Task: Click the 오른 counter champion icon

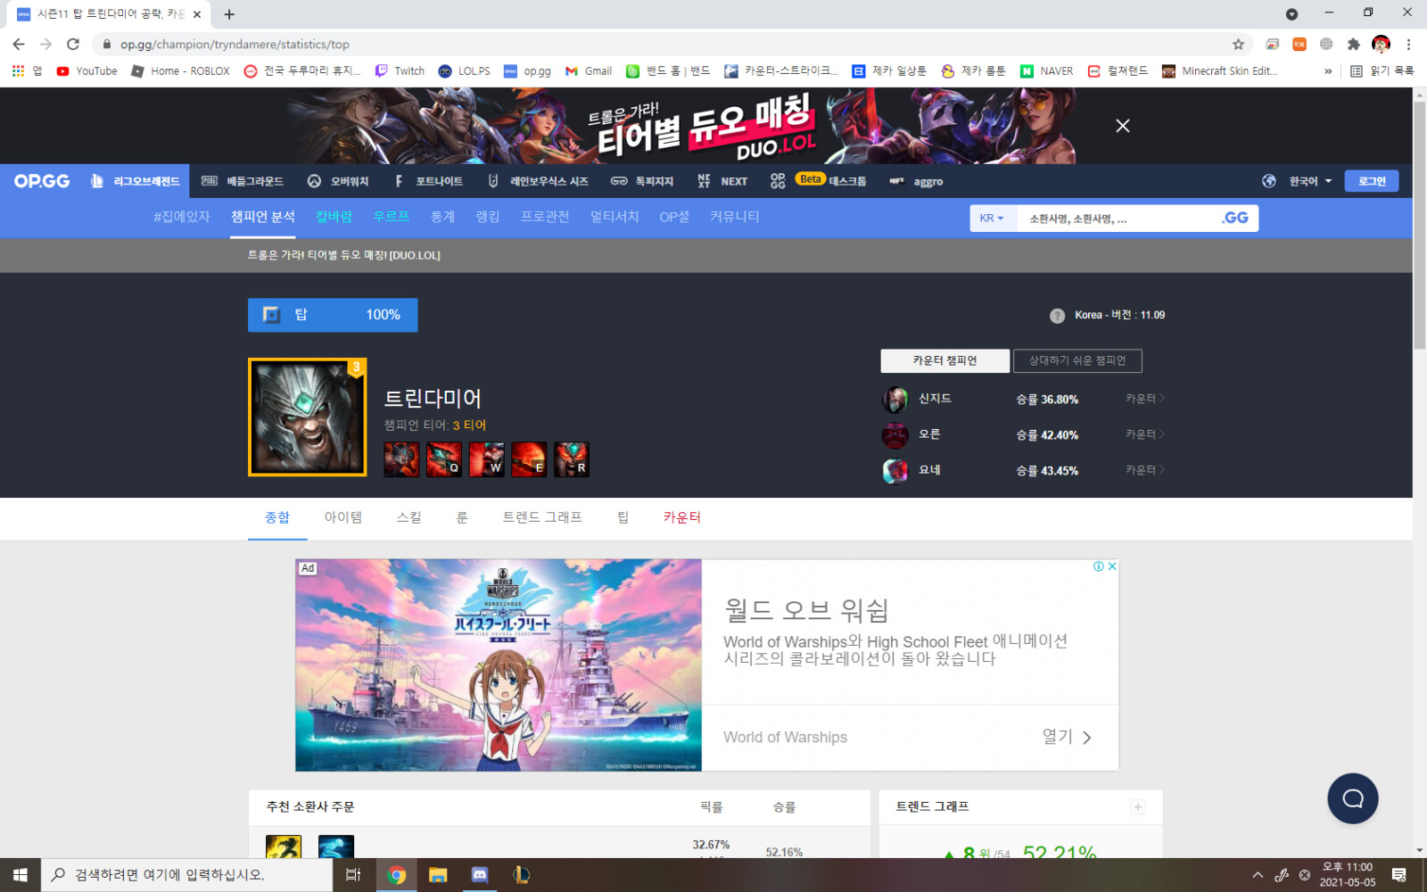Action: click(x=895, y=435)
